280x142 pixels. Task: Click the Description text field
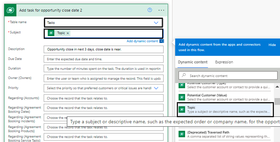pos(103,49)
